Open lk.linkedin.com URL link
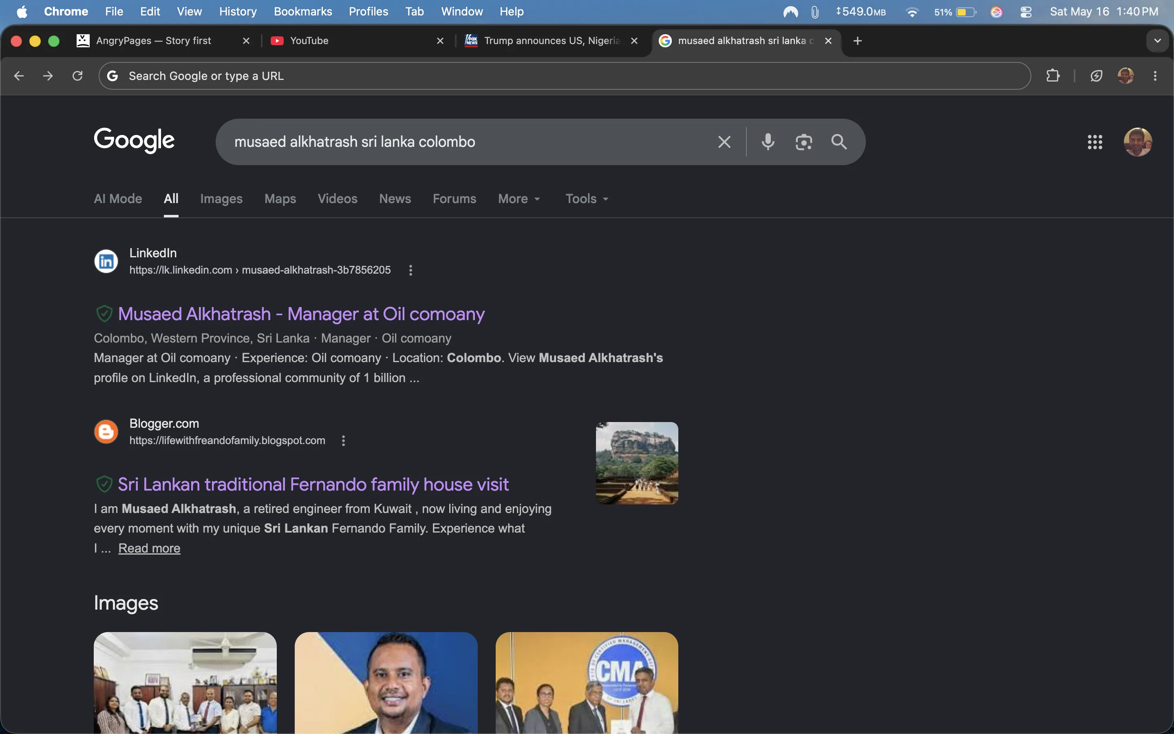The image size is (1174, 734). 260,270
